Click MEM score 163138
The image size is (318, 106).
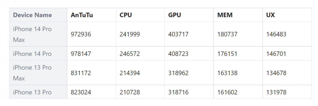coord(227,73)
